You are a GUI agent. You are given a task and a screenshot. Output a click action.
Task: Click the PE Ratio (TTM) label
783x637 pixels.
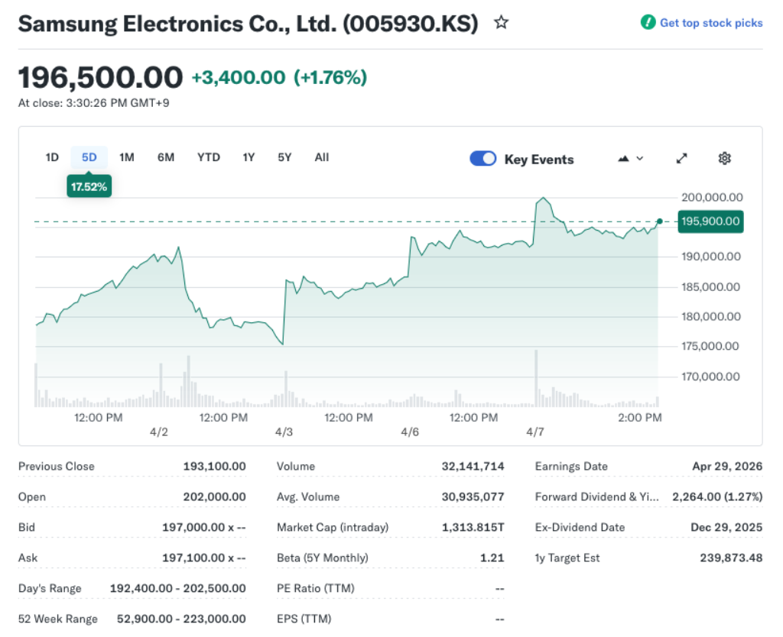(x=316, y=589)
